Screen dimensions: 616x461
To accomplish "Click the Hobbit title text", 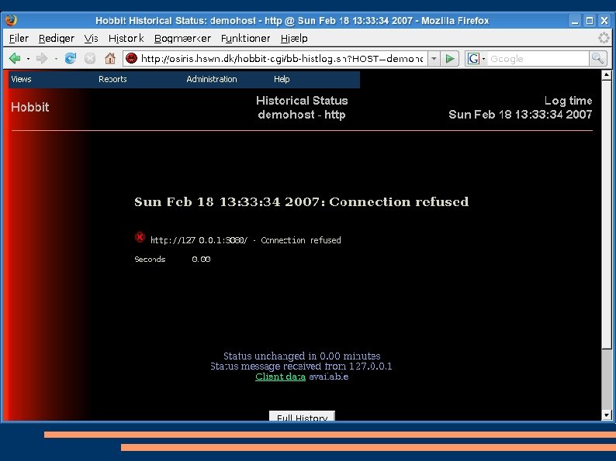I will [29, 107].
